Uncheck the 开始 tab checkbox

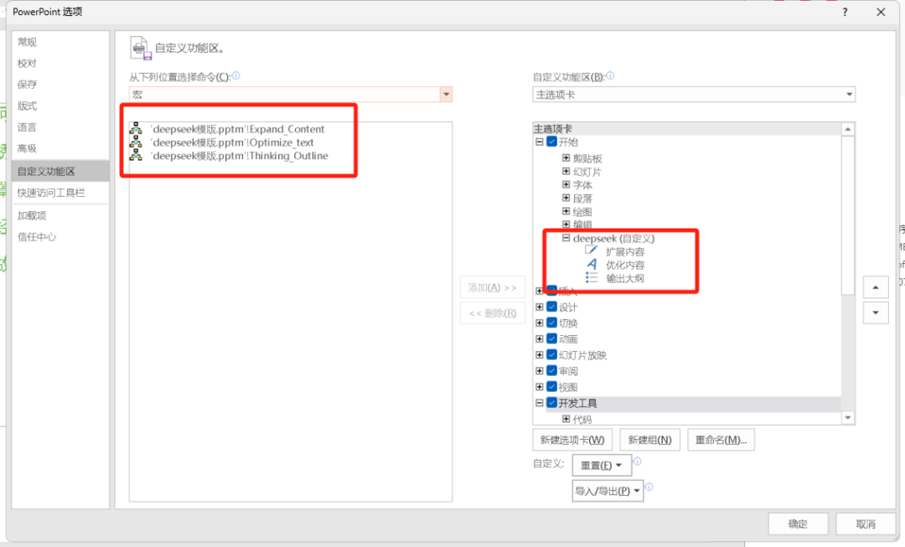pyautogui.click(x=551, y=142)
